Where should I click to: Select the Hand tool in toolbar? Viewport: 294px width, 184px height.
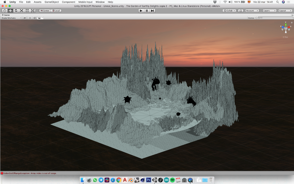pyautogui.click(x=4, y=10)
